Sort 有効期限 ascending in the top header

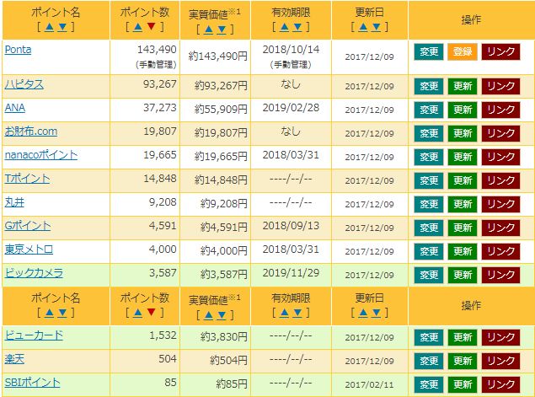[x=285, y=27]
